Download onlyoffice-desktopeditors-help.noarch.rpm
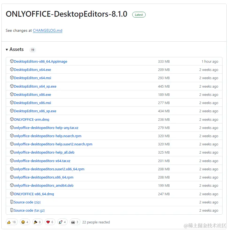Viewport: 228px width, 230px height. click(x=47, y=136)
